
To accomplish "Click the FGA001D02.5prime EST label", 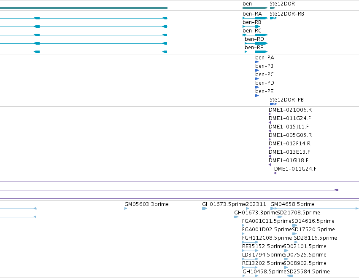I will [x=267, y=230].
